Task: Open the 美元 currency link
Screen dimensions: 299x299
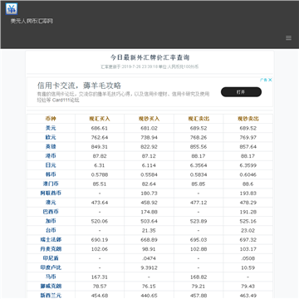Action: tap(51, 128)
